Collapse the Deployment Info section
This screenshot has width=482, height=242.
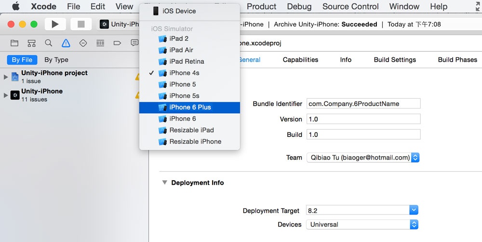[x=165, y=183]
